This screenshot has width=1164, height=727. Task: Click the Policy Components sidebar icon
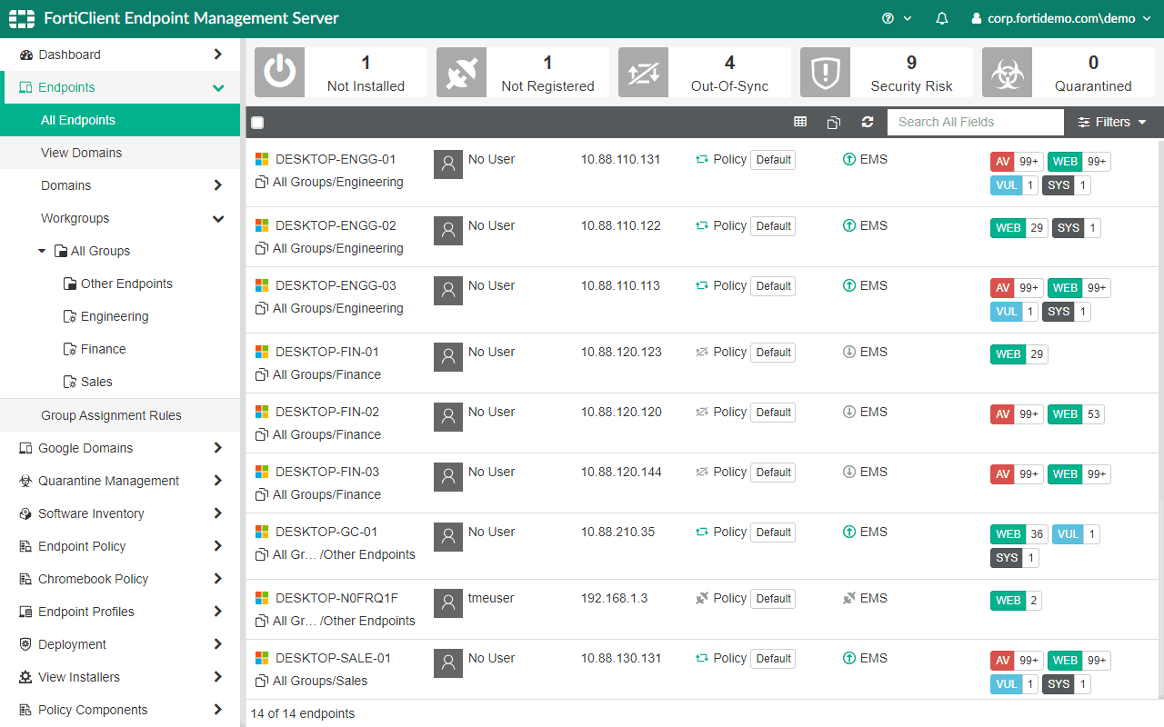25,710
